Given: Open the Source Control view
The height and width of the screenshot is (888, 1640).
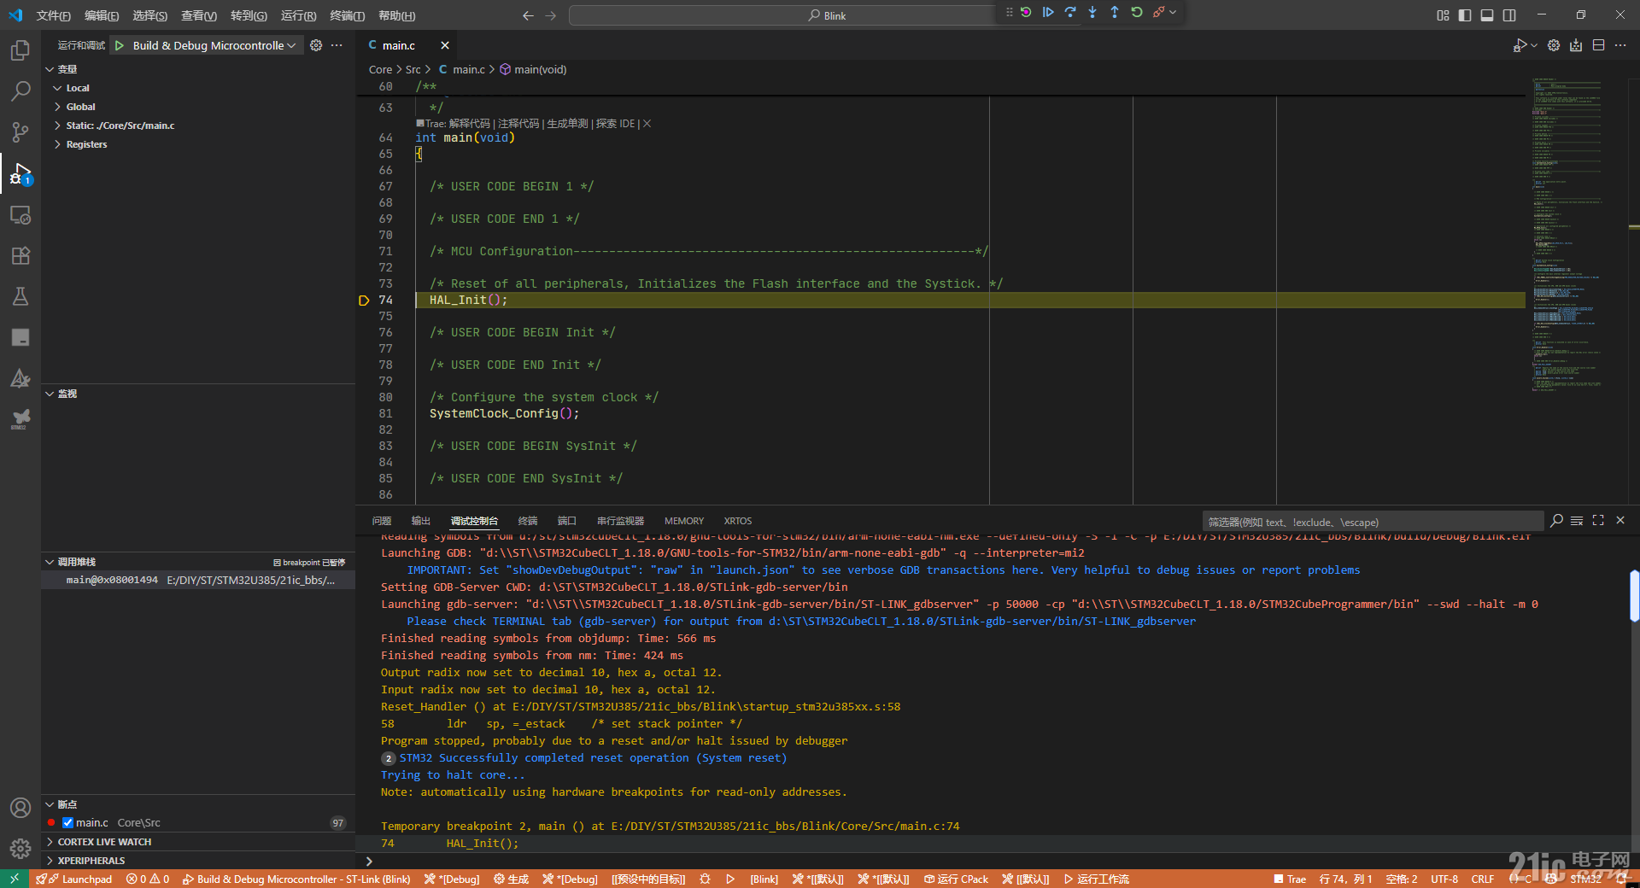Looking at the screenshot, I should (20, 132).
